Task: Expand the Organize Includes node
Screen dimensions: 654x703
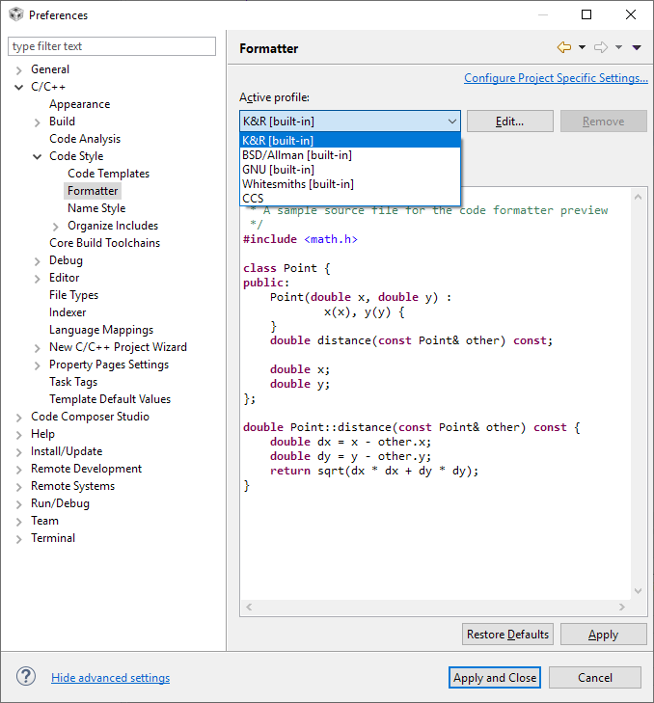Action: (x=56, y=227)
